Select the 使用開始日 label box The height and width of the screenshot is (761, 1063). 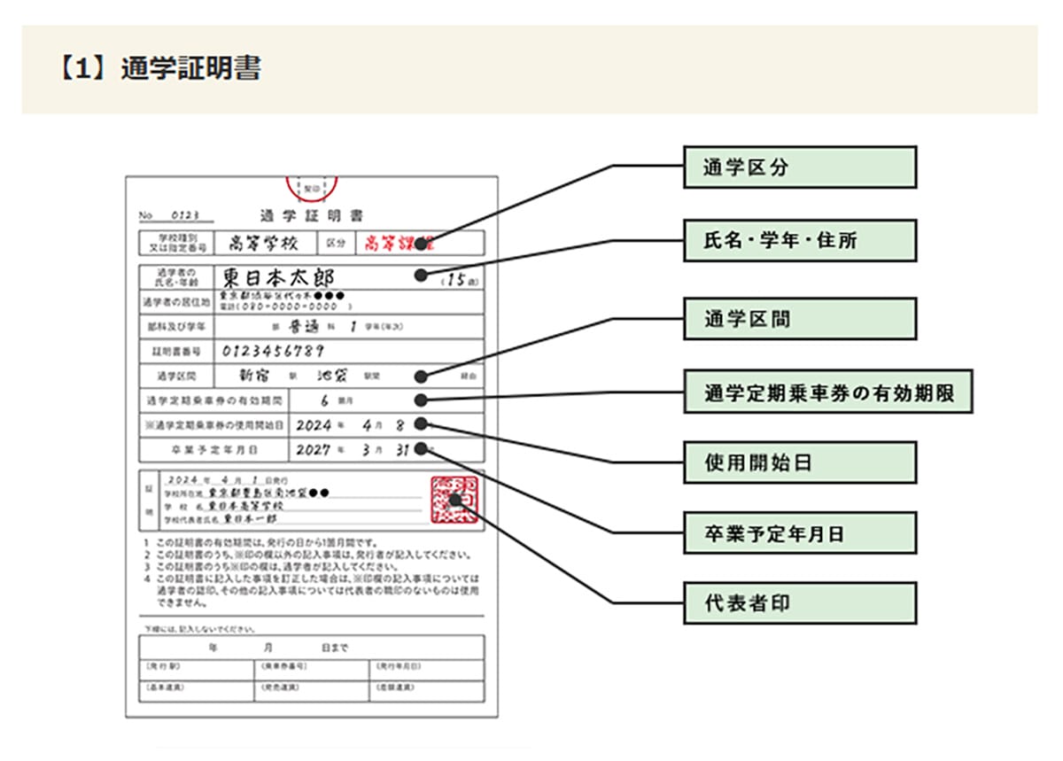point(800,462)
